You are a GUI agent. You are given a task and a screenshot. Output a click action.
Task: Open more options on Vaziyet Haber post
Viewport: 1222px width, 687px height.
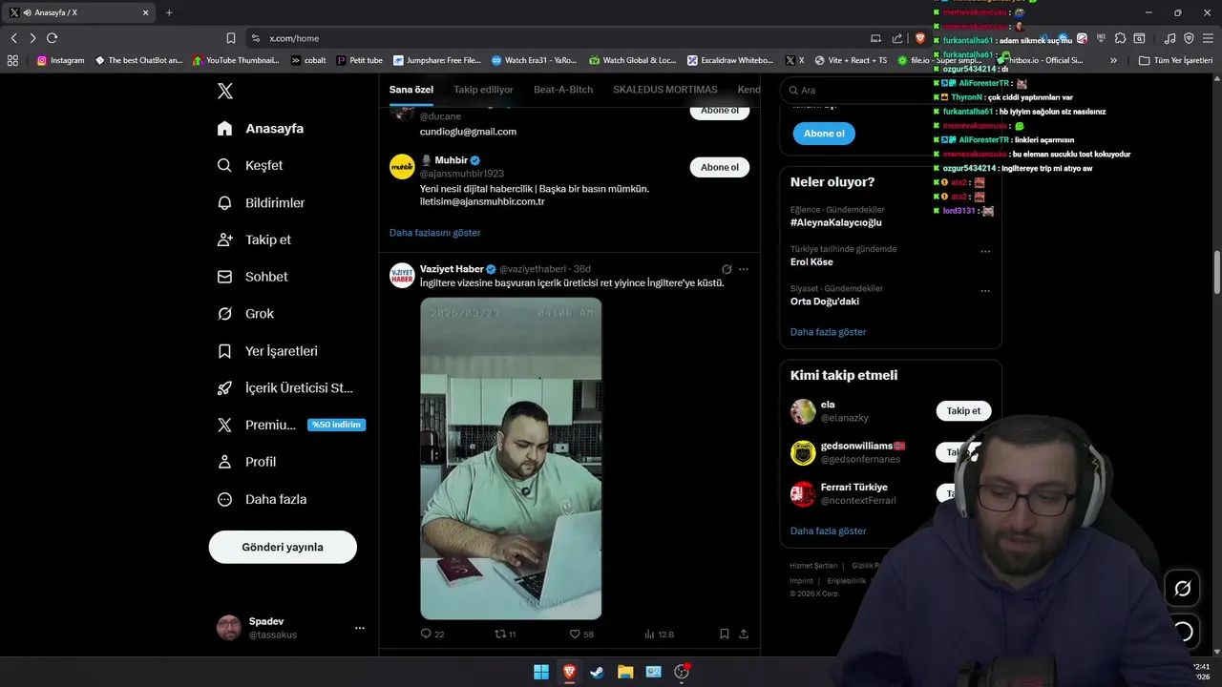coord(744,269)
